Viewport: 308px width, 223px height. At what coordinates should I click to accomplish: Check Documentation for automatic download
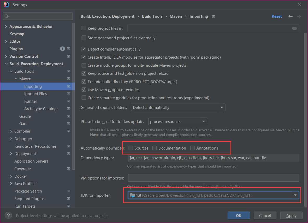(x=155, y=148)
